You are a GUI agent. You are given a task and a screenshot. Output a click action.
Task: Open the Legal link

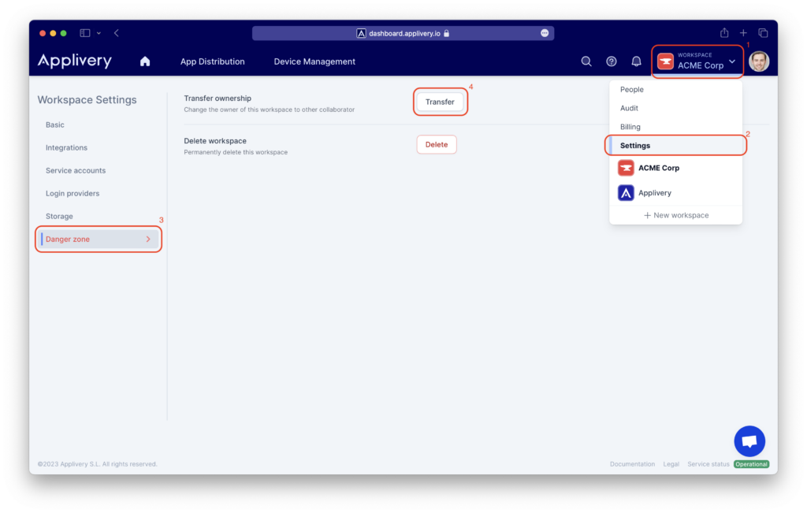671,464
